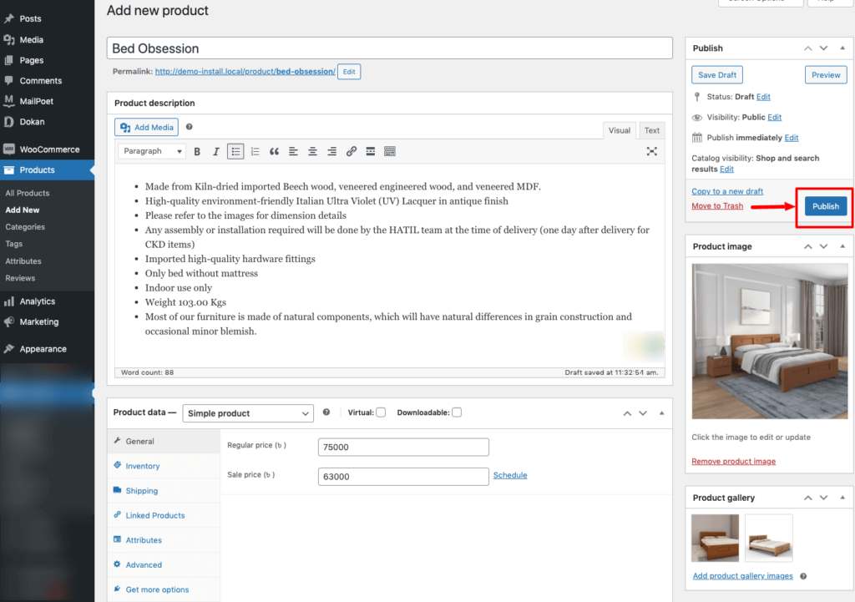The width and height of the screenshot is (855, 602).
Task: Align text left in the editor
Action: pos(293,152)
